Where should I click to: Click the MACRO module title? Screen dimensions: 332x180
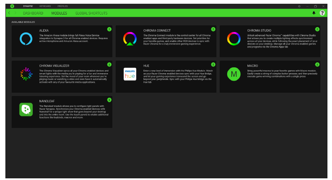253,66
